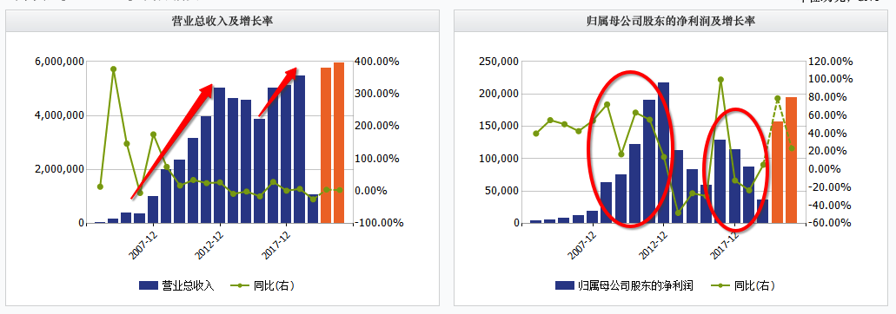Click 2007-12 label under the revenue chart
The image size is (896, 314).
(143, 245)
